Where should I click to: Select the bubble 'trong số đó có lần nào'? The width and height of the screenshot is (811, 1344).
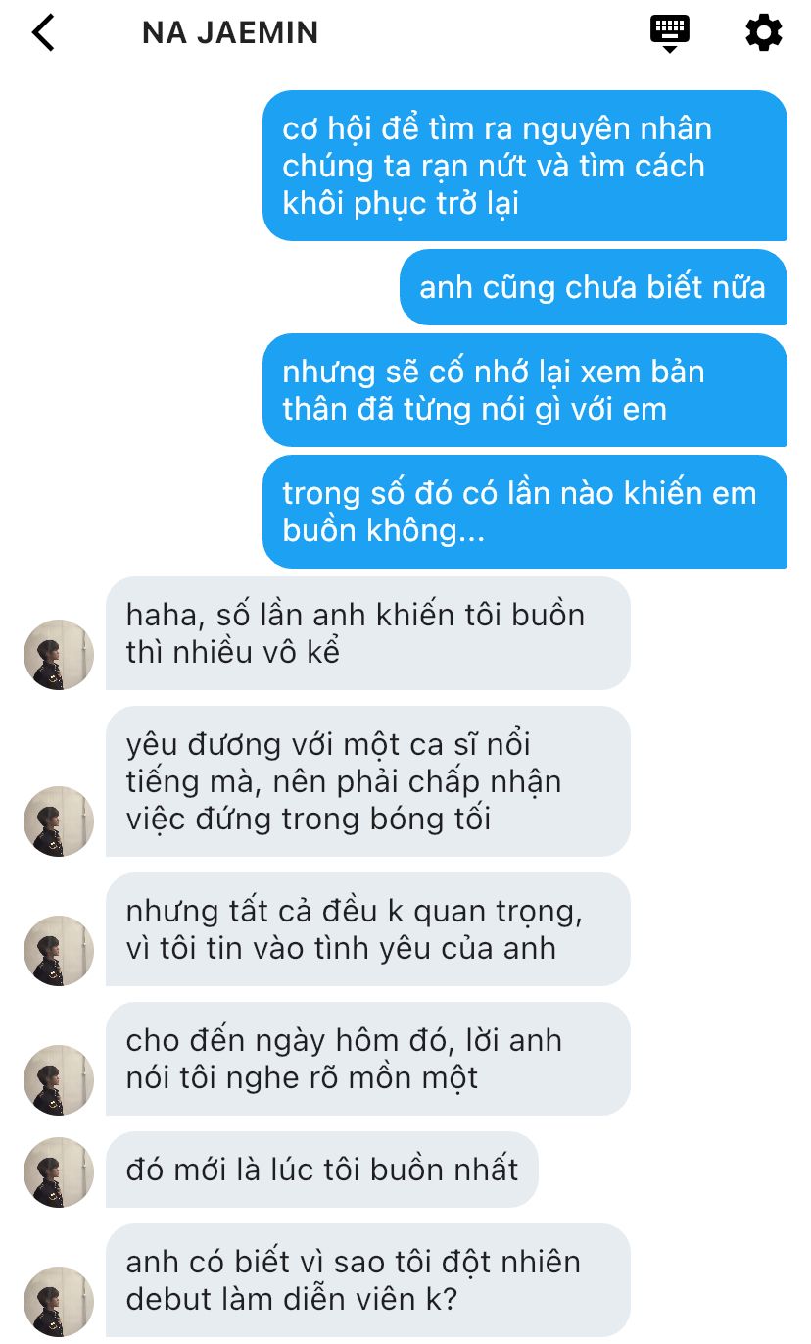pyautogui.click(x=525, y=512)
